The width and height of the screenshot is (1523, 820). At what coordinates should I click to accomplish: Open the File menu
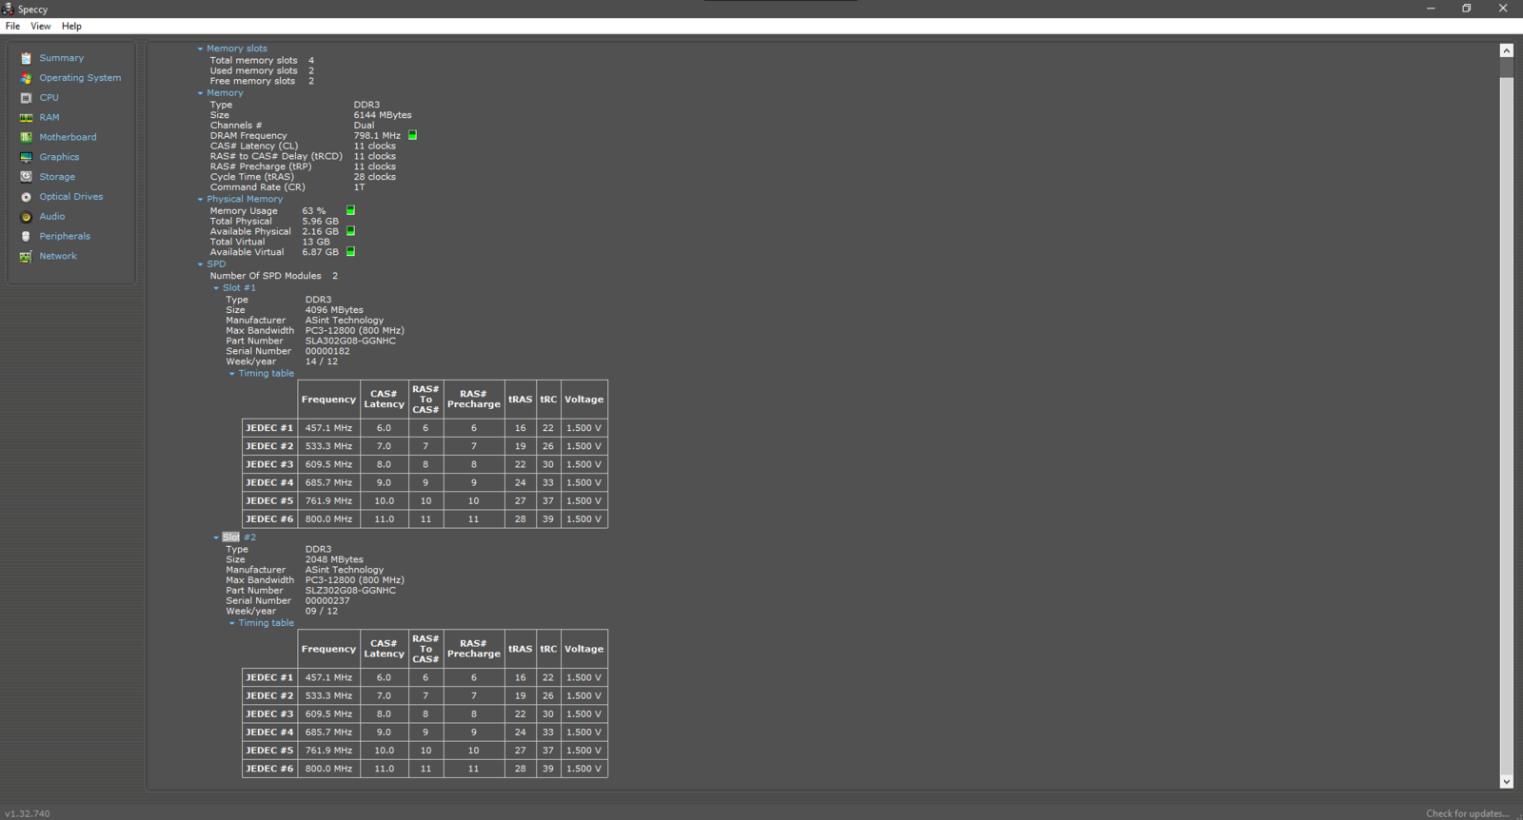click(x=12, y=26)
